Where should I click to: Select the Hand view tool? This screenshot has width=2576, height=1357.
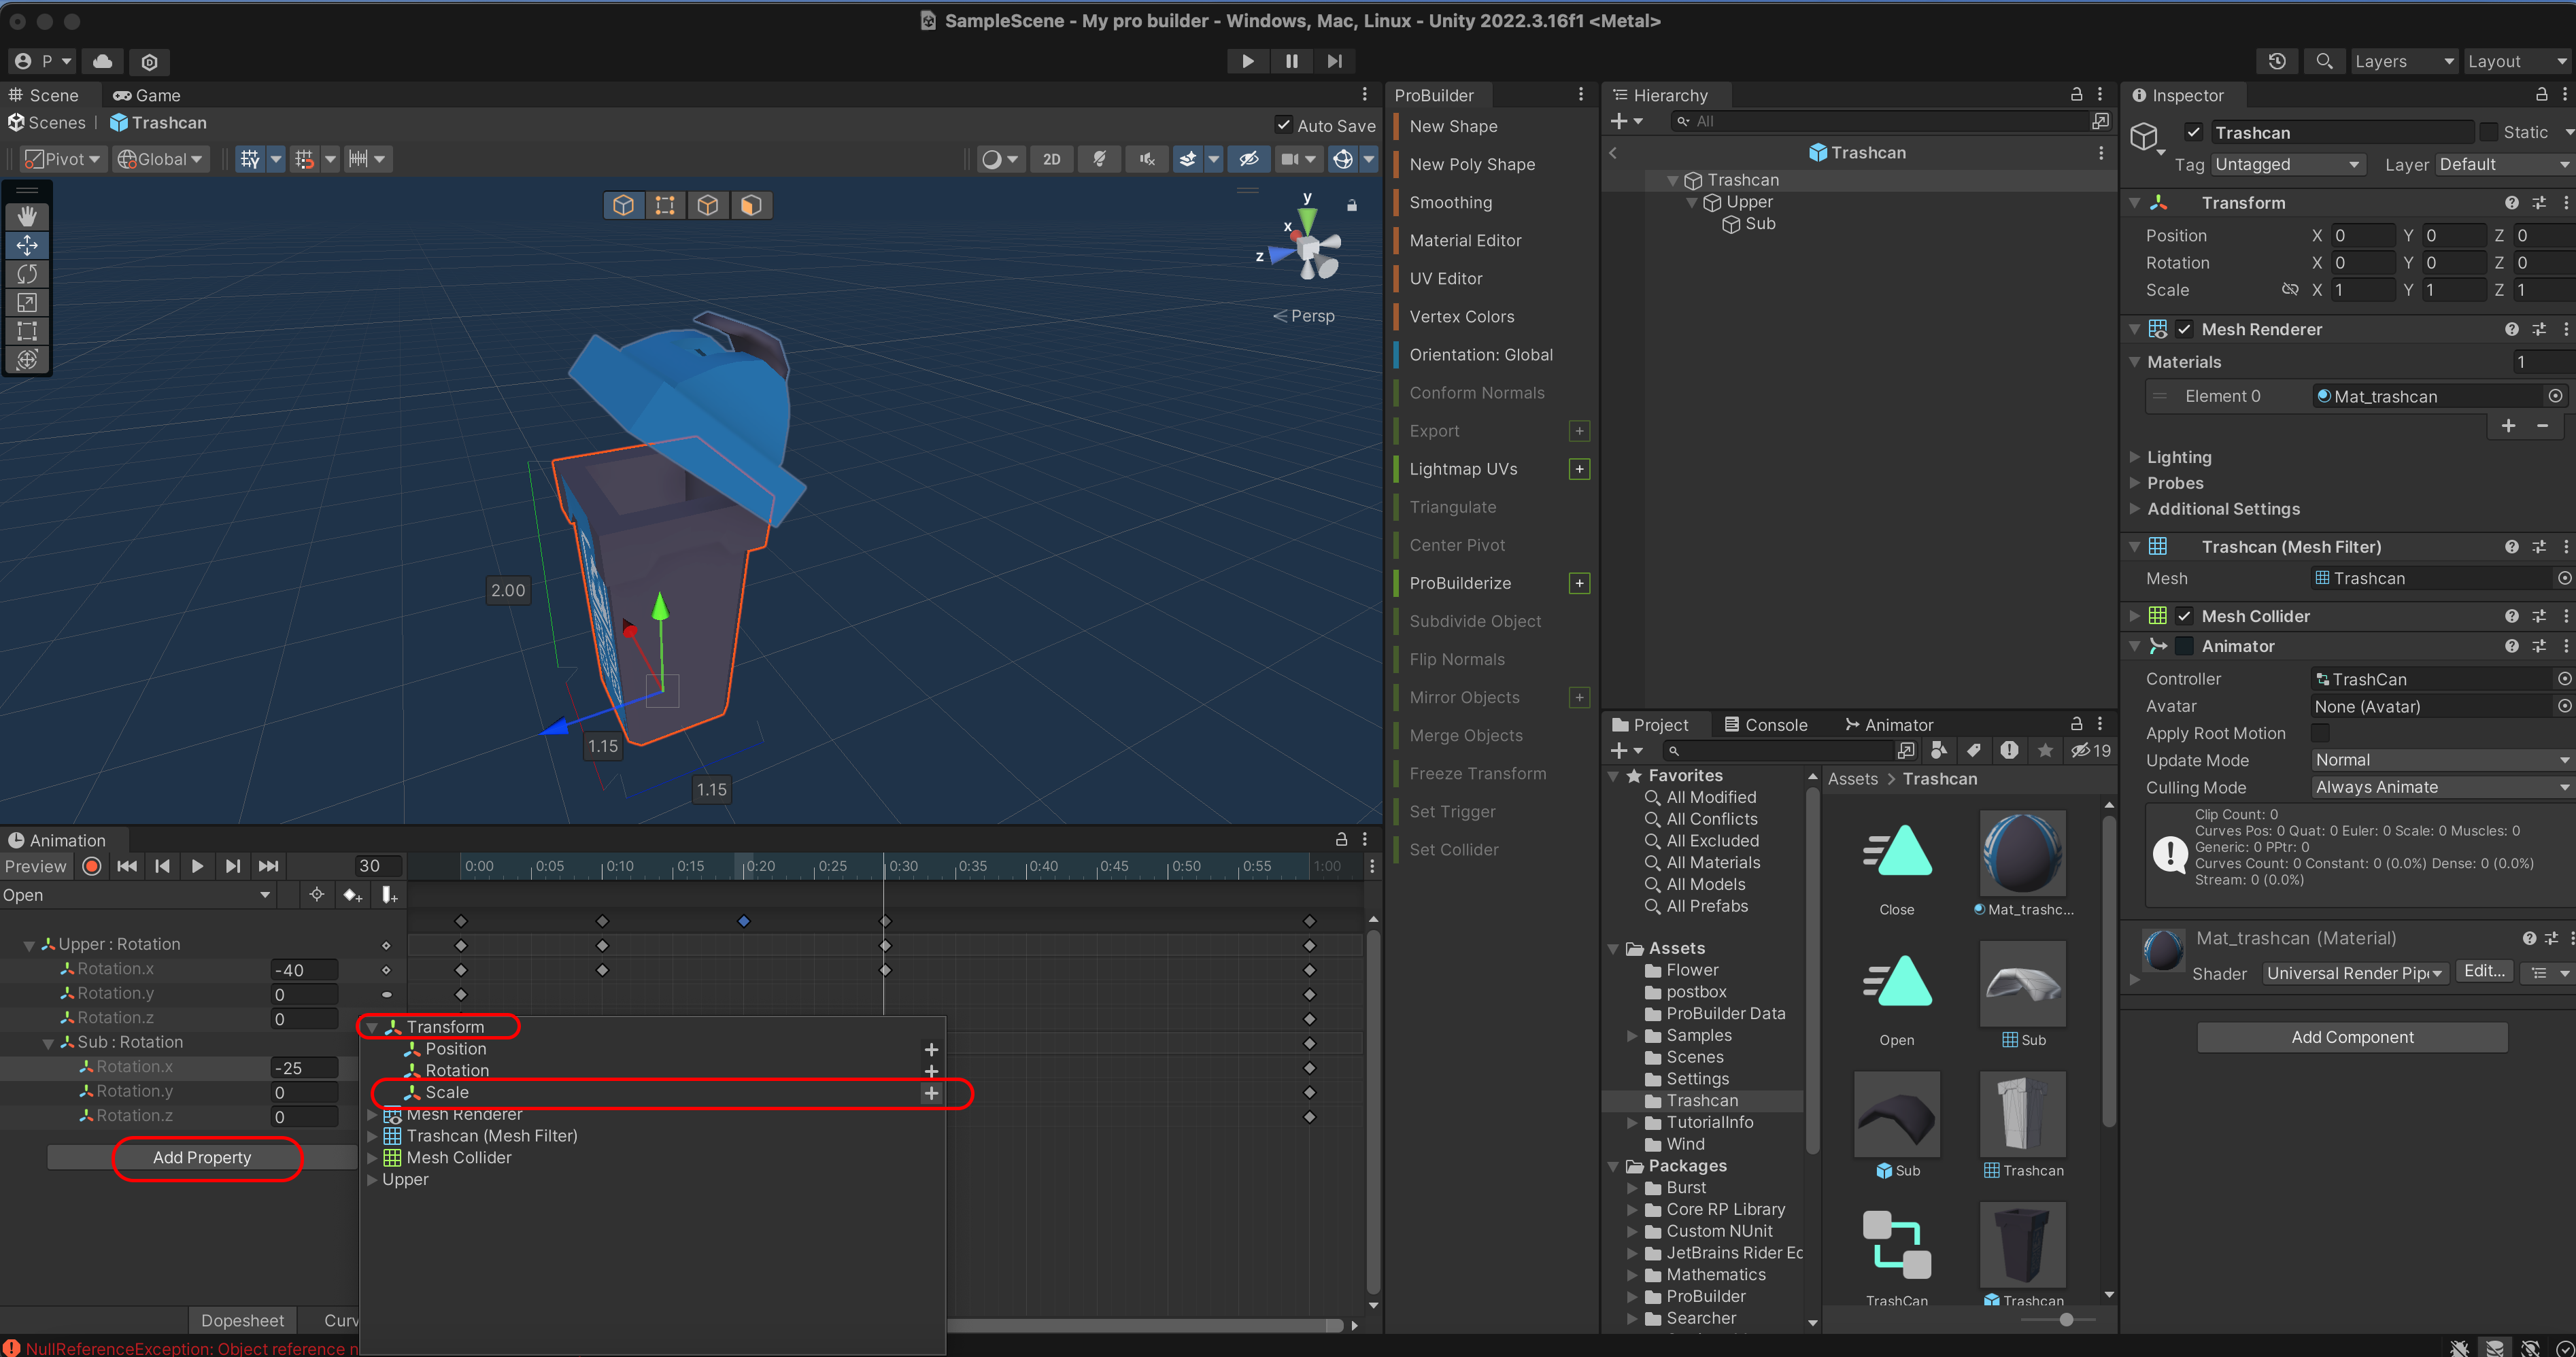(27, 216)
